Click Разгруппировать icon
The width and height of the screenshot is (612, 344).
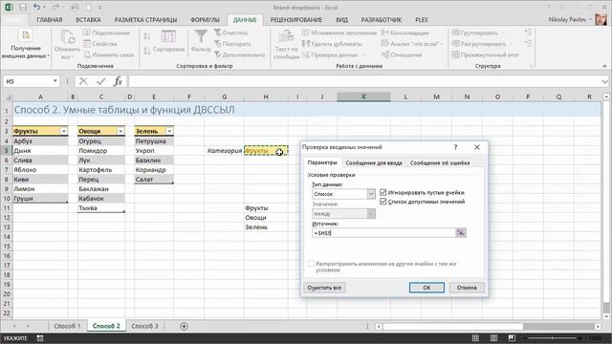coord(455,44)
